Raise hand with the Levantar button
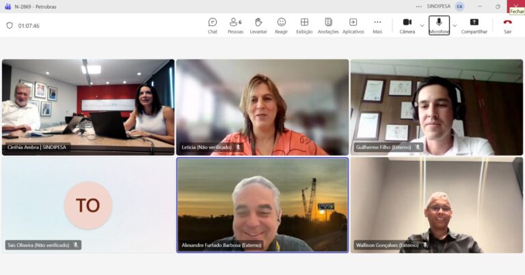The height and width of the screenshot is (275, 525). tap(258, 25)
